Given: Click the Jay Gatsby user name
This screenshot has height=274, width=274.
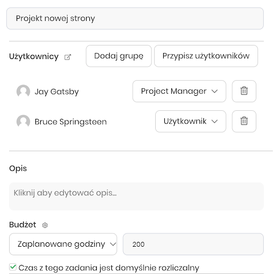Looking at the screenshot, I should 57,92.
